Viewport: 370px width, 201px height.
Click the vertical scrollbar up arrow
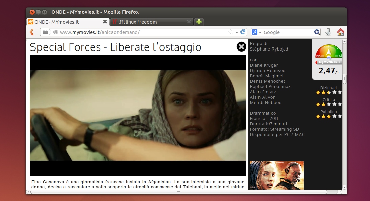click(344, 41)
